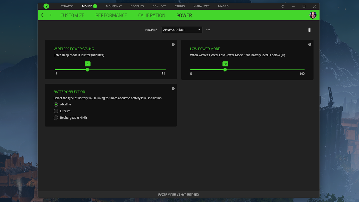The height and width of the screenshot is (202, 359).
Task: Close the Razer Synapse window
Action: point(314,6)
